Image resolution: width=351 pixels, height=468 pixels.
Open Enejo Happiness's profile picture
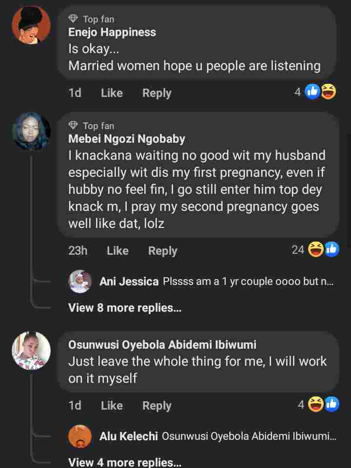click(x=31, y=25)
